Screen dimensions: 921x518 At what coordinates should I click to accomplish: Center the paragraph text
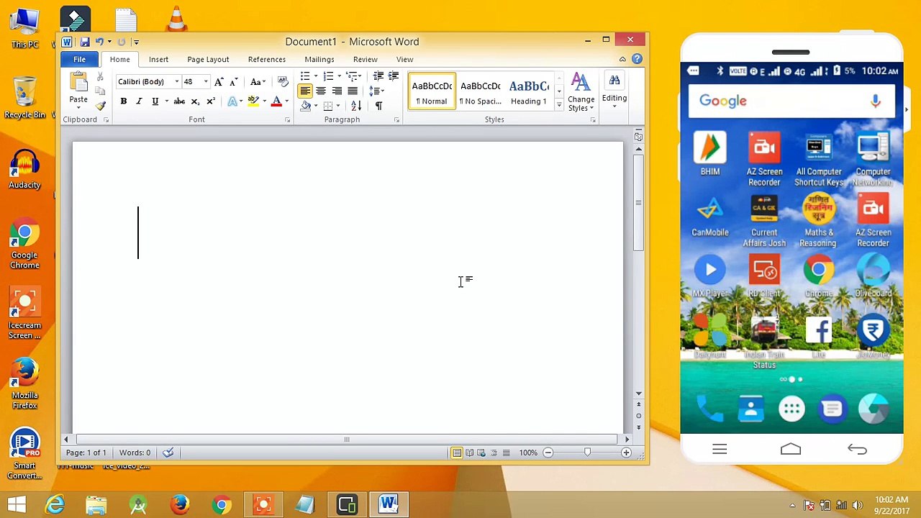(x=321, y=91)
